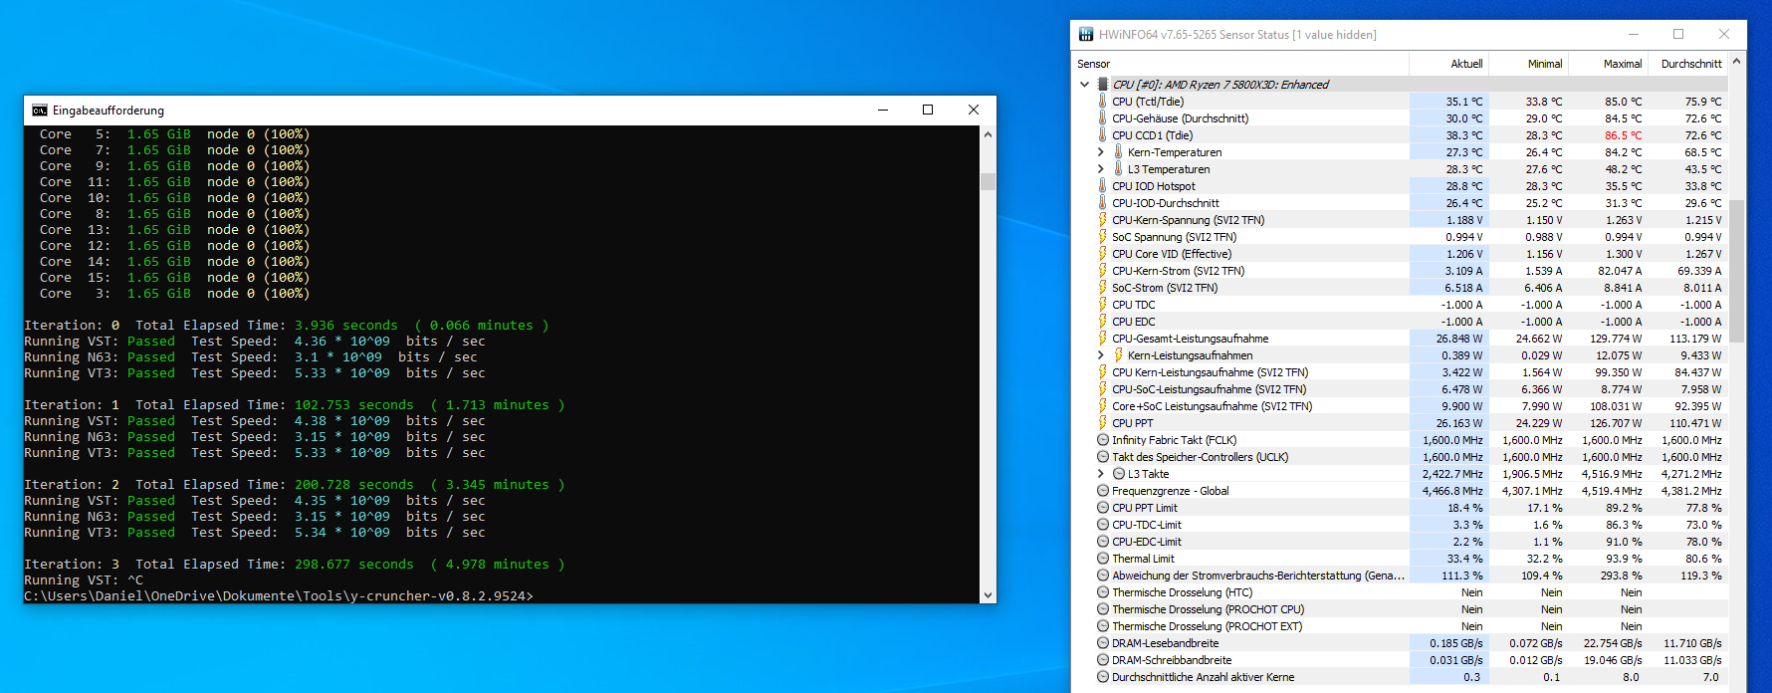
Task: Click circle icon of Thermal Limit
Action: [1103, 559]
